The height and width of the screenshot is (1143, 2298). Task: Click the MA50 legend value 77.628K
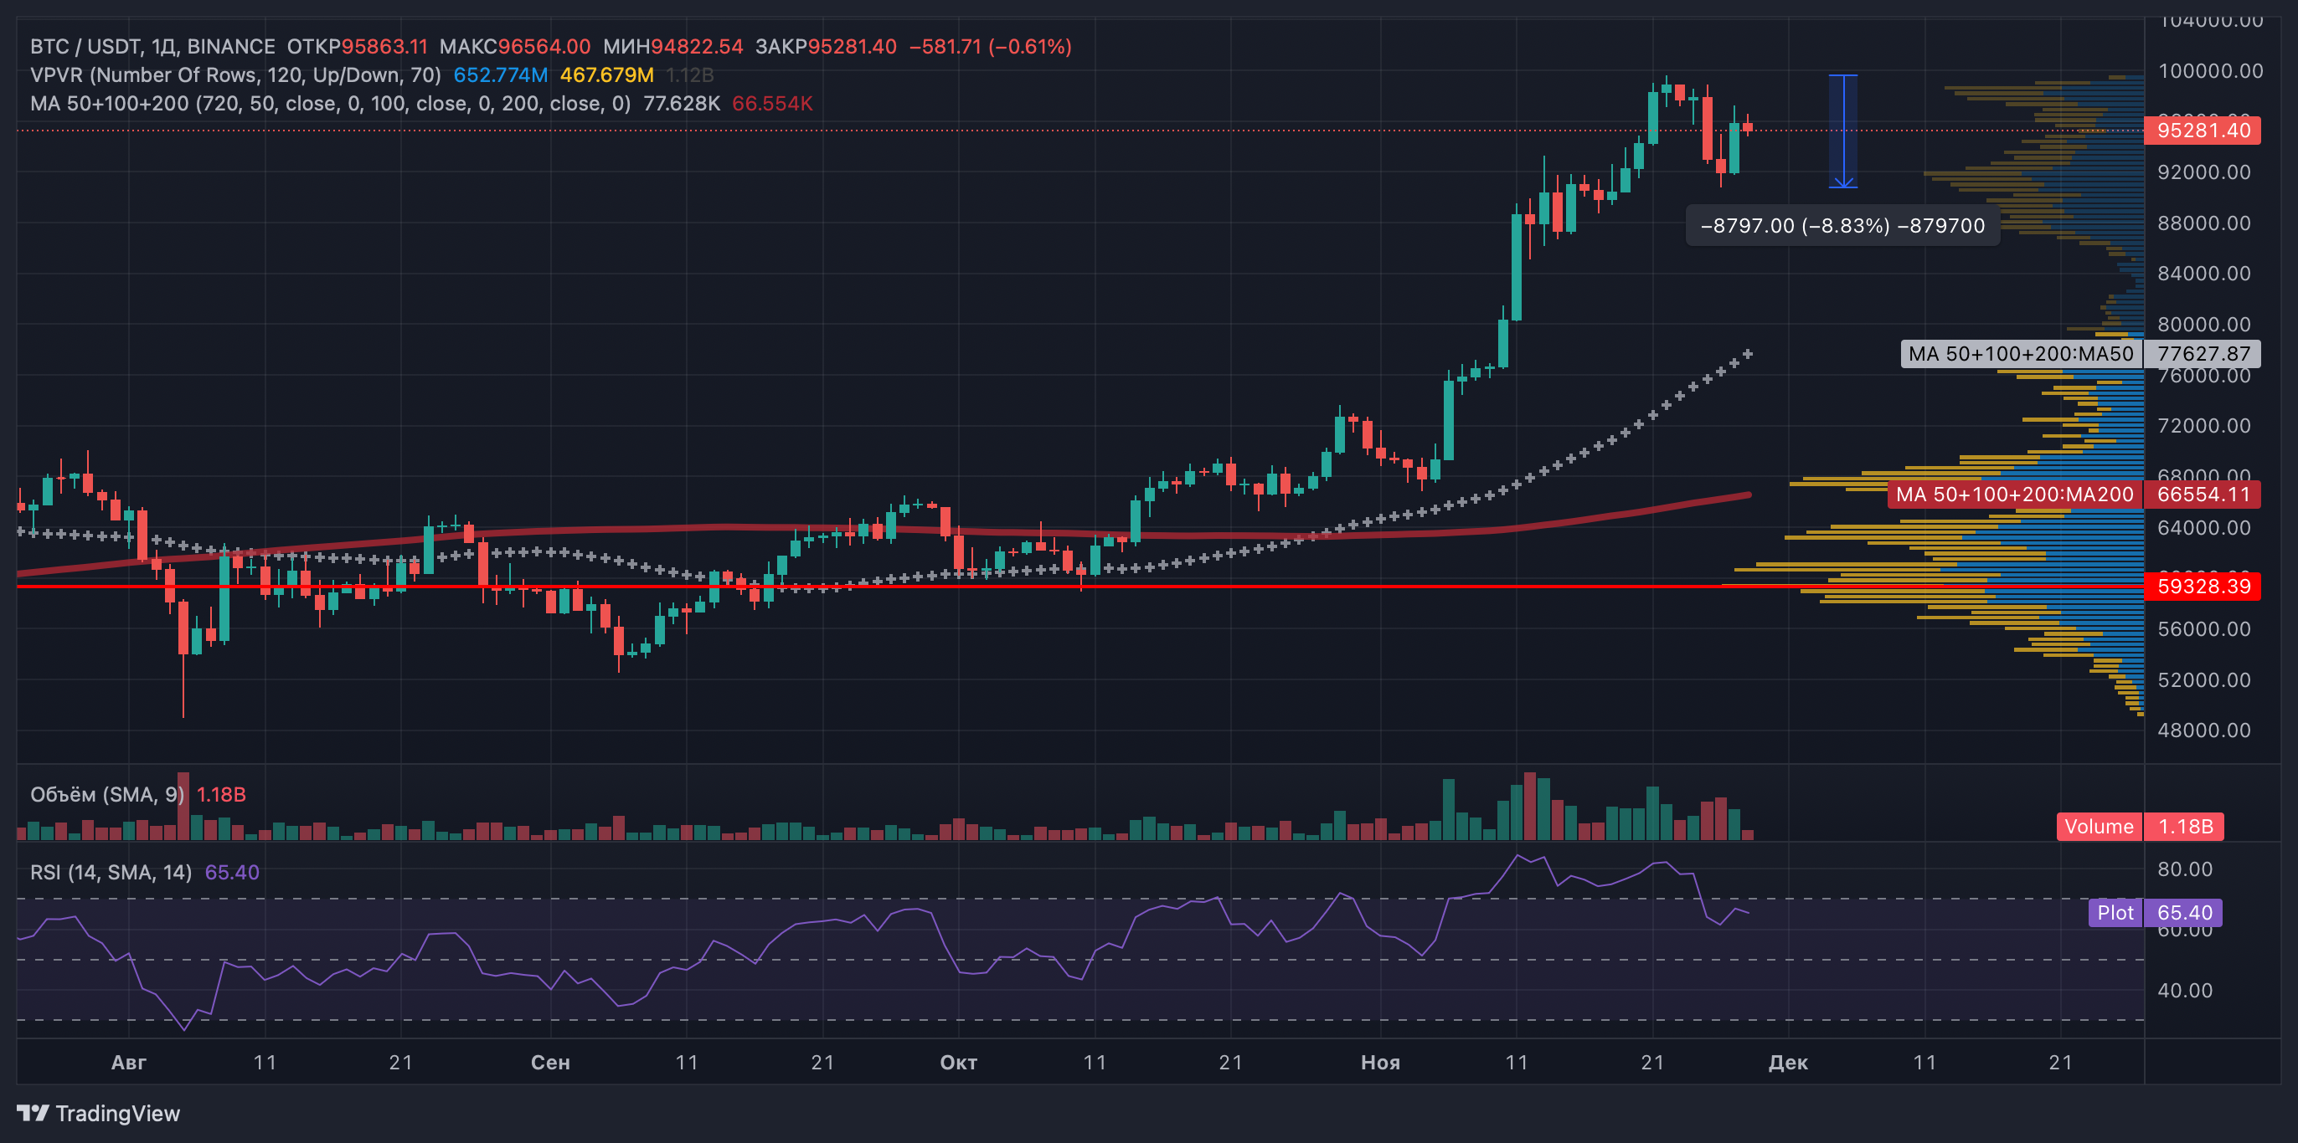point(682,104)
